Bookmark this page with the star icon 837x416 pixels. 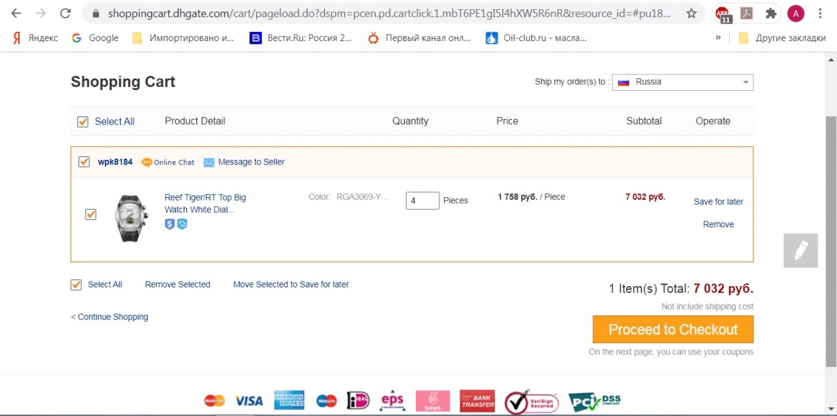pos(691,13)
